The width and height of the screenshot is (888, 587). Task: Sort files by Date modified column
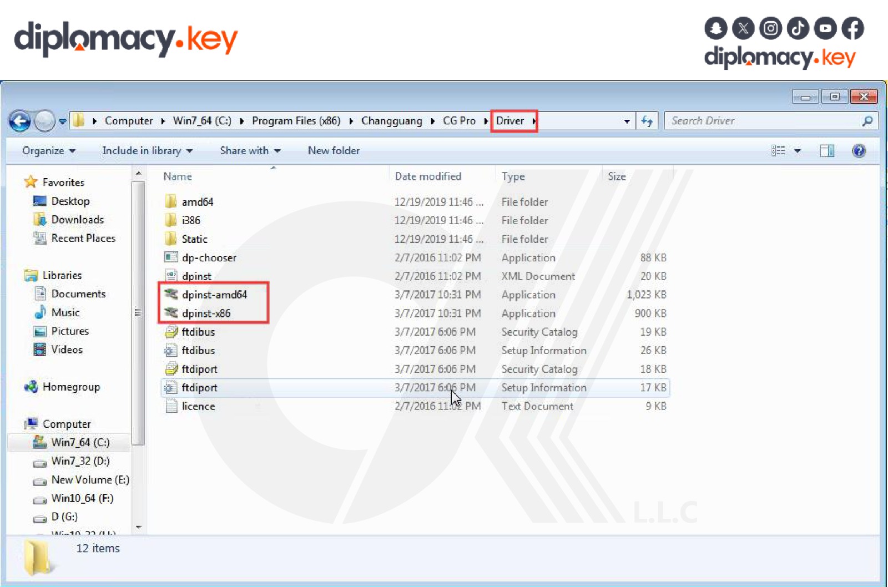(428, 176)
